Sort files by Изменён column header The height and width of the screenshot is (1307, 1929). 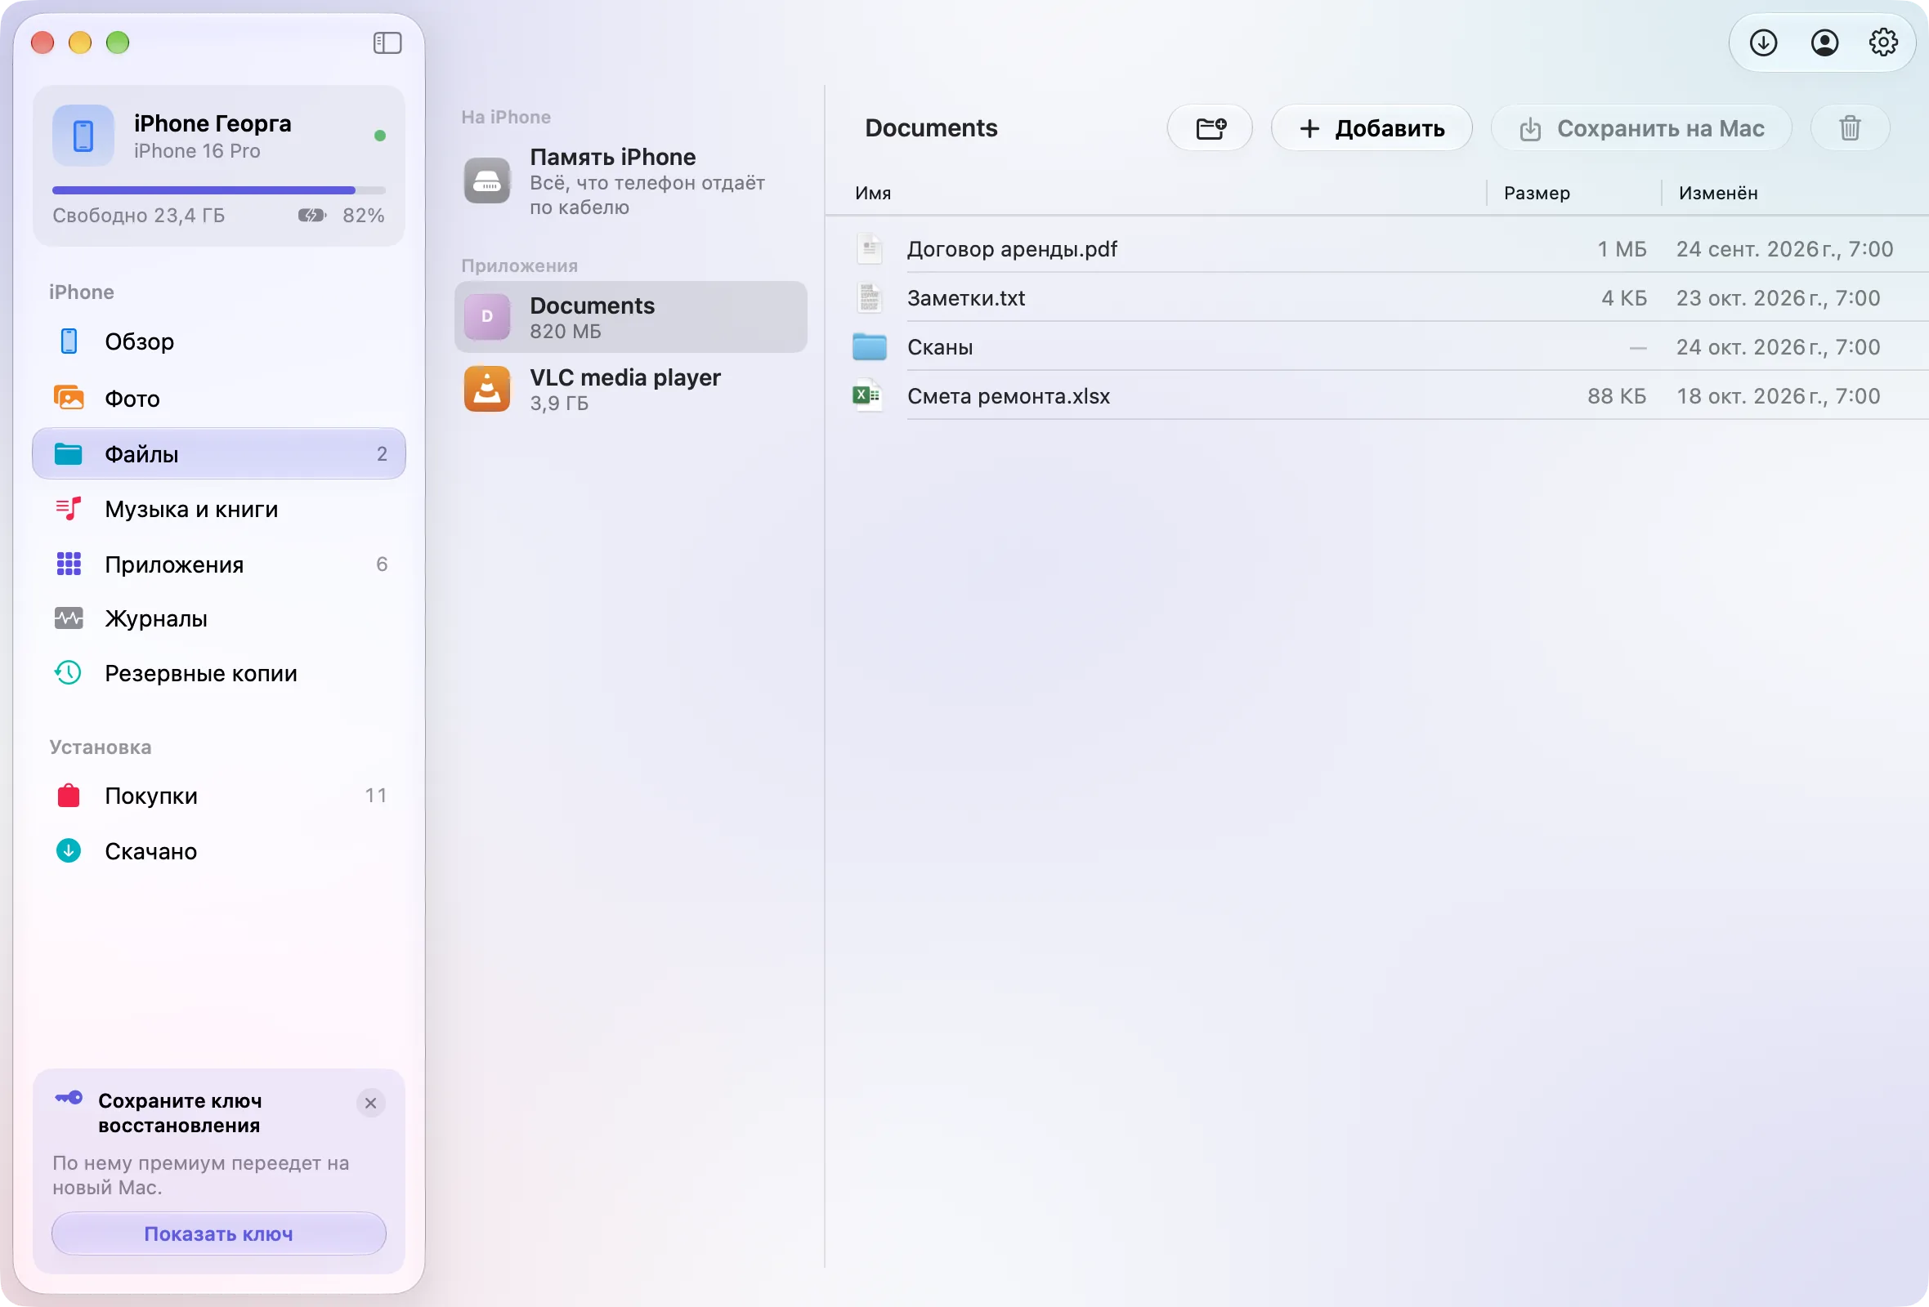click(1717, 194)
